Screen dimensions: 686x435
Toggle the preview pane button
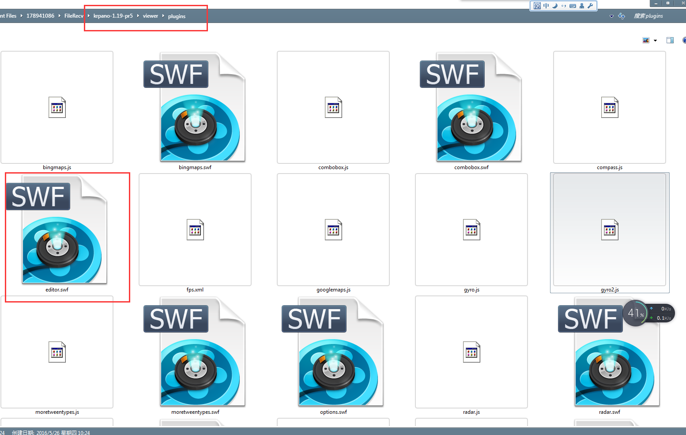[670, 40]
